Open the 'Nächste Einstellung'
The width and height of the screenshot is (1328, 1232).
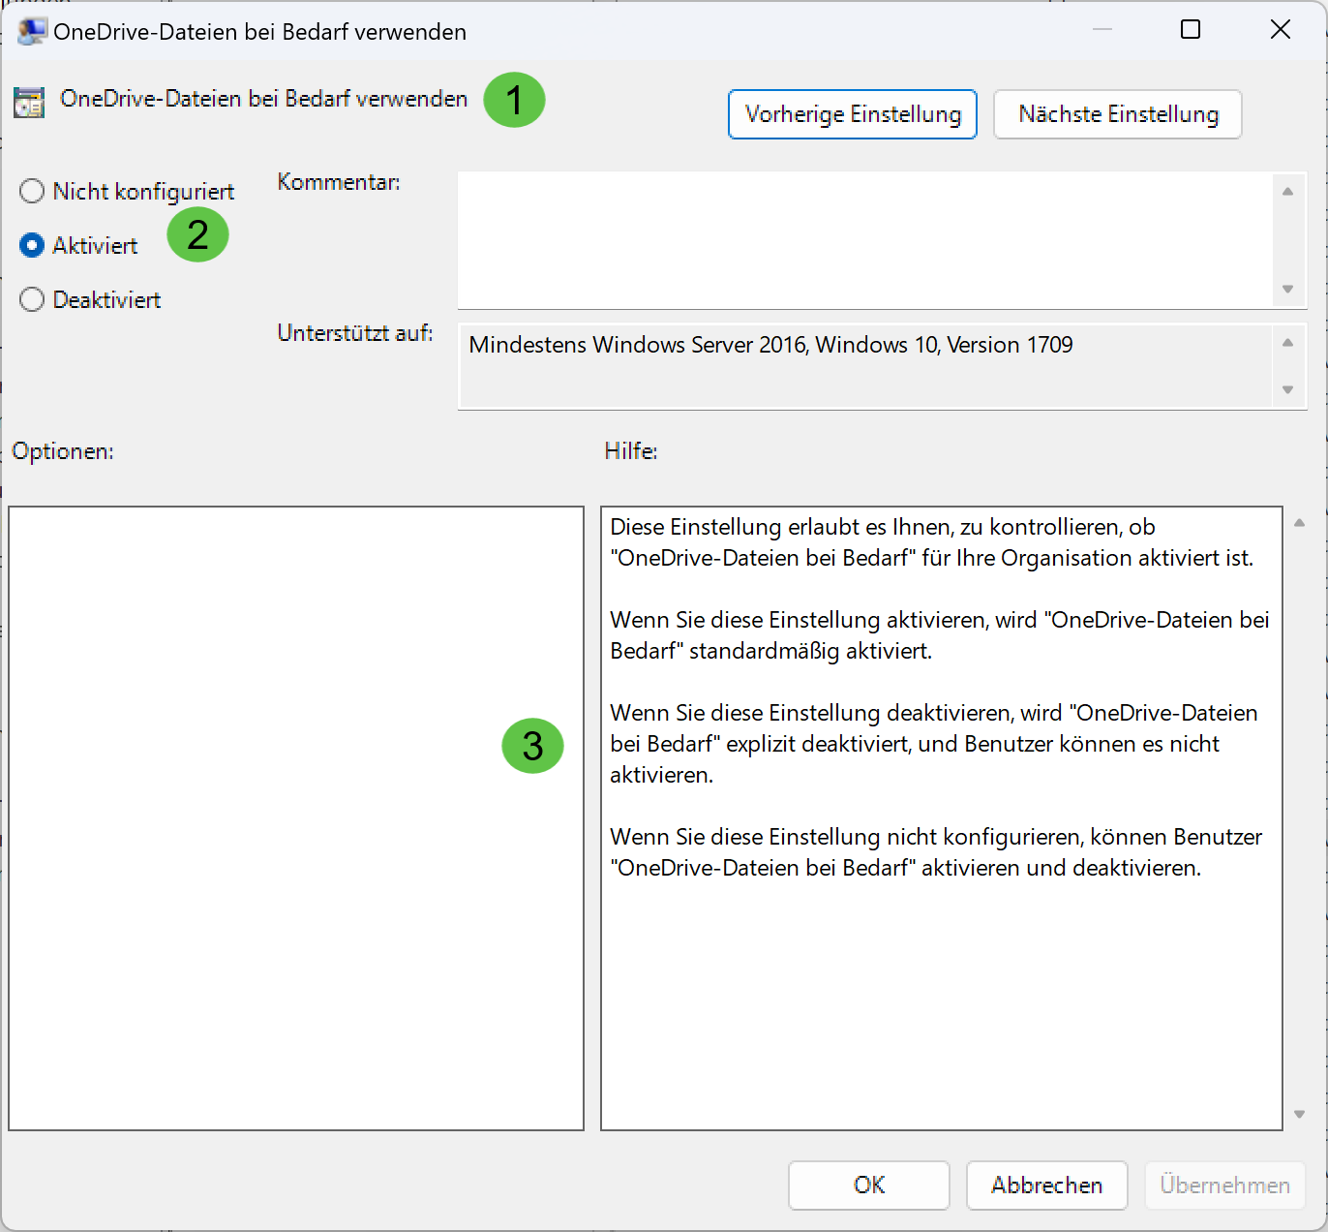(1117, 114)
